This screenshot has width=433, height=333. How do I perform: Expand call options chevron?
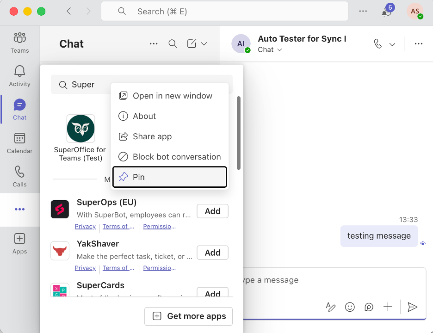(x=392, y=44)
